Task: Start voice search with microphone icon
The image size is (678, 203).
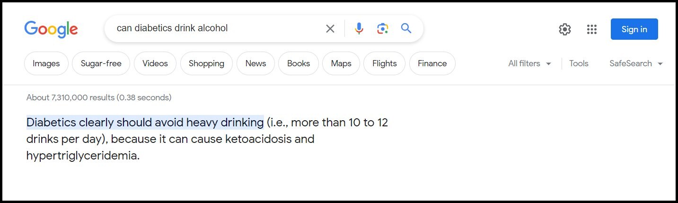Action: pyautogui.click(x=359, y=29)
